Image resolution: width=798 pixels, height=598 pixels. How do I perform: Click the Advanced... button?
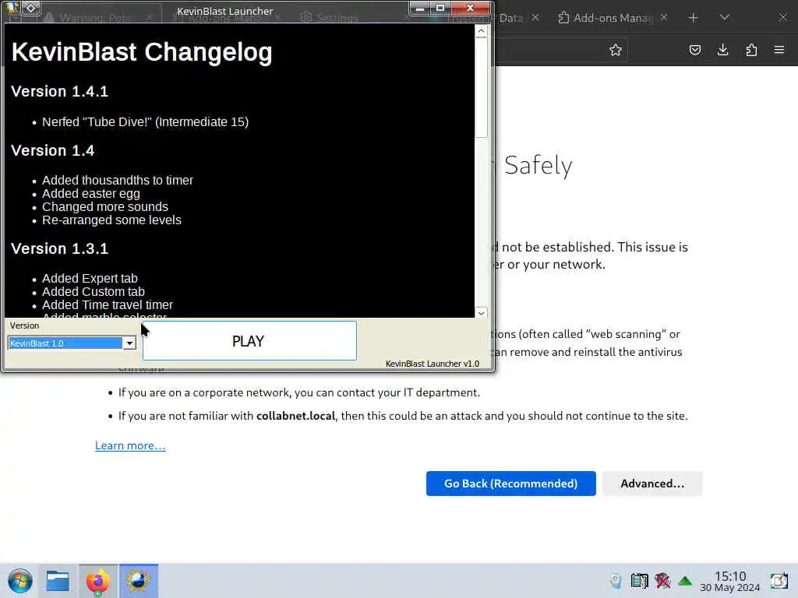(x=652, y=483)
